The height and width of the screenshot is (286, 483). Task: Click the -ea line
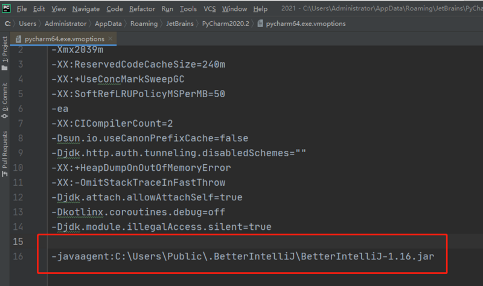pos(60,109)
